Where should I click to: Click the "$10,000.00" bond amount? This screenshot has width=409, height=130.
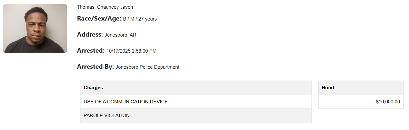388,102
